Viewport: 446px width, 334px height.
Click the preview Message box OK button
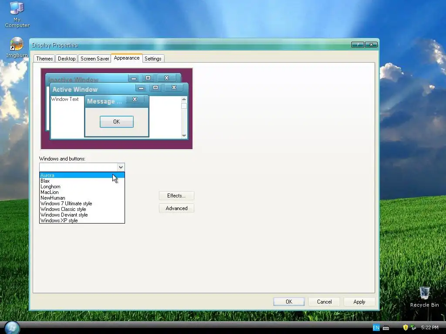[x=117, y=122]
